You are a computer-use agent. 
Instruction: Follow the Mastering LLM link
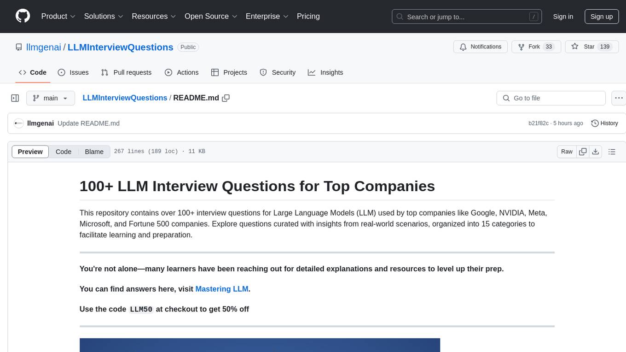[222, 289]
